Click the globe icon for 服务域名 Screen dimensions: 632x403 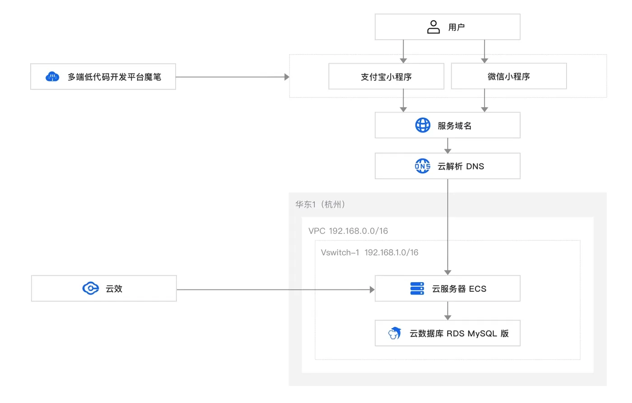pos(423,125)
